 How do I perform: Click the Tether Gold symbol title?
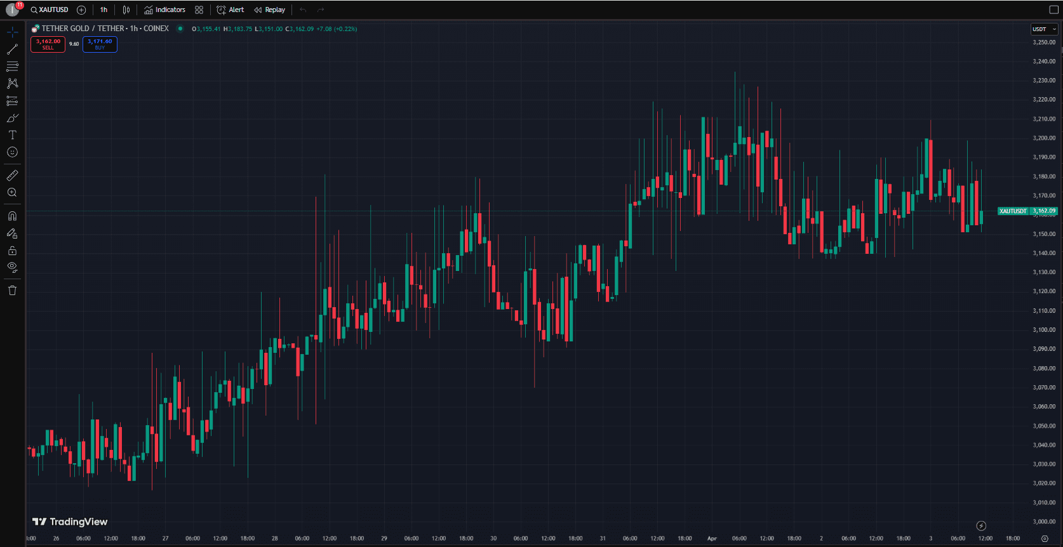[x=105, y=29]
